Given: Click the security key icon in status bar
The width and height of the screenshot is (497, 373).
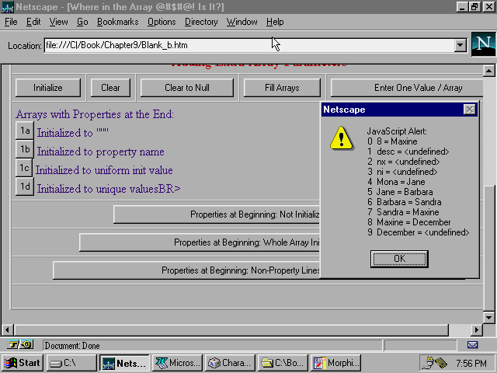Looking at the screenshot, I should (21, 344).
